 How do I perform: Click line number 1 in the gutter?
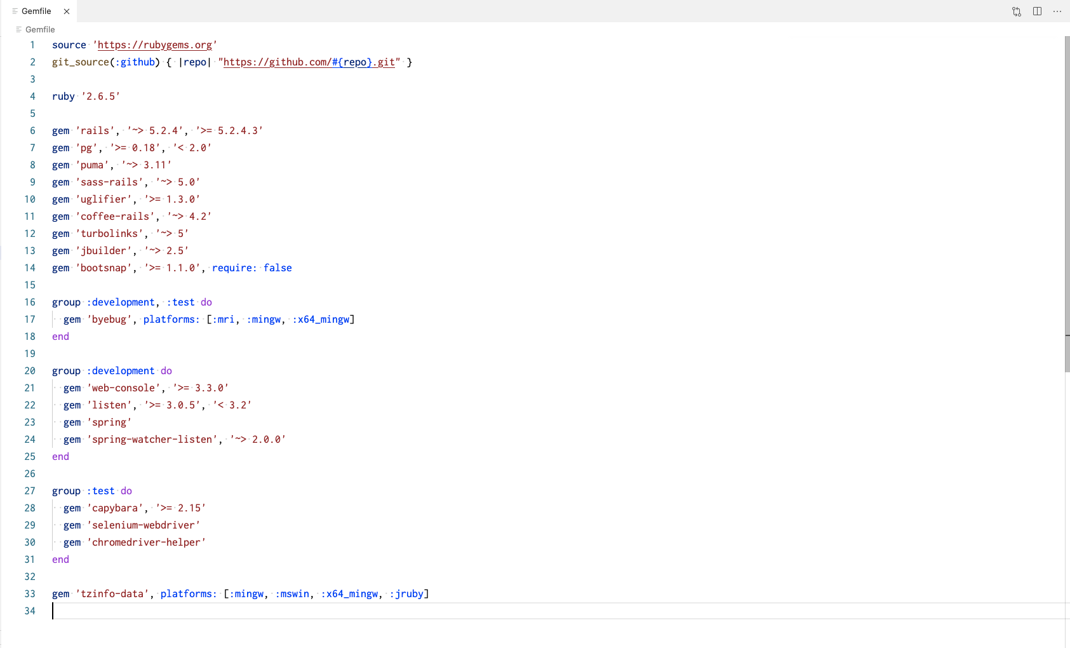32,45
